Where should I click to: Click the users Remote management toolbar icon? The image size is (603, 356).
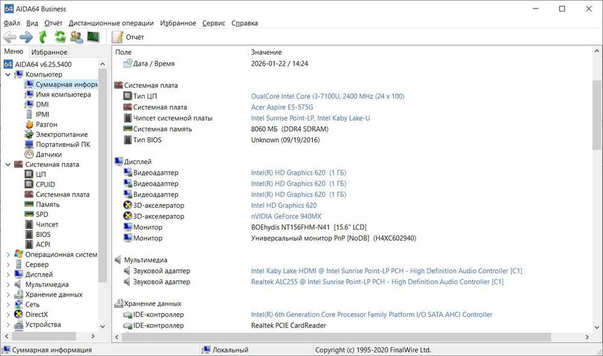77,37
